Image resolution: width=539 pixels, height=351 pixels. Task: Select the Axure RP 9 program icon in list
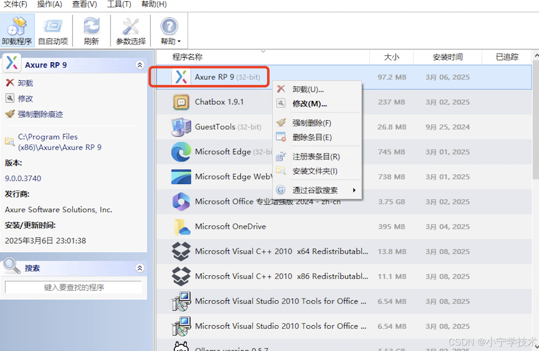coord(181,77)
